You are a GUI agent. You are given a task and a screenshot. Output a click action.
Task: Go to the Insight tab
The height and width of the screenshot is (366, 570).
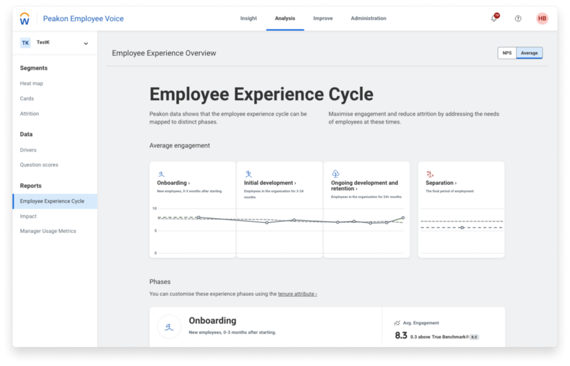pos(248,19)
